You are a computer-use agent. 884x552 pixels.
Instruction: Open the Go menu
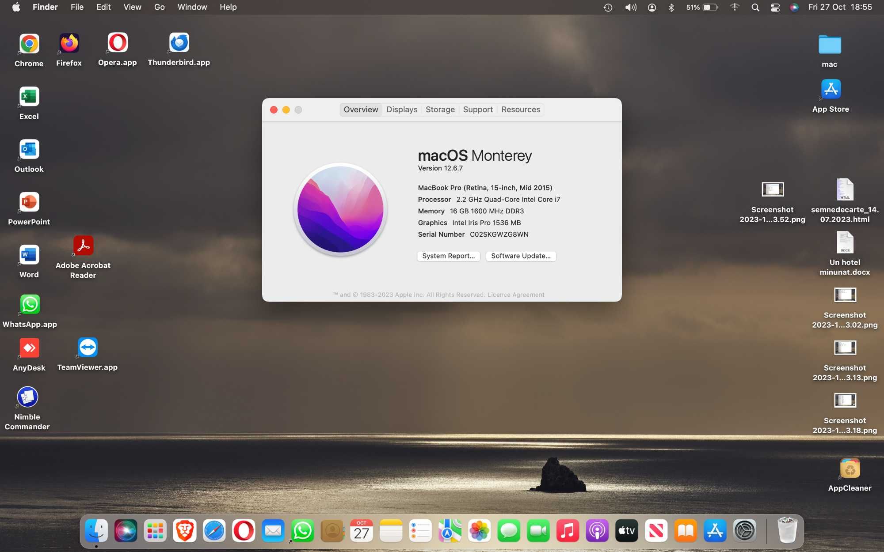[x=160, y=7]
